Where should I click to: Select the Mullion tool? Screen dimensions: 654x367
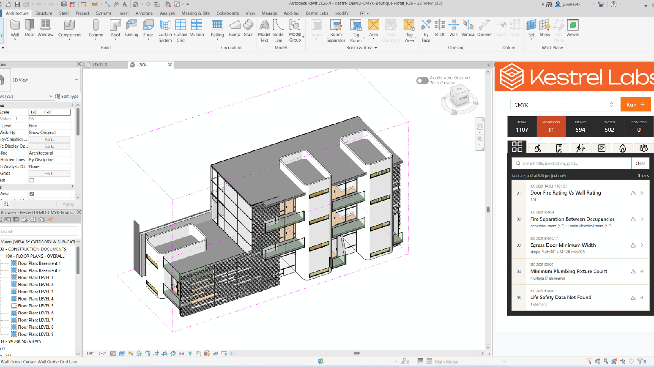click(x=197, y=29)
